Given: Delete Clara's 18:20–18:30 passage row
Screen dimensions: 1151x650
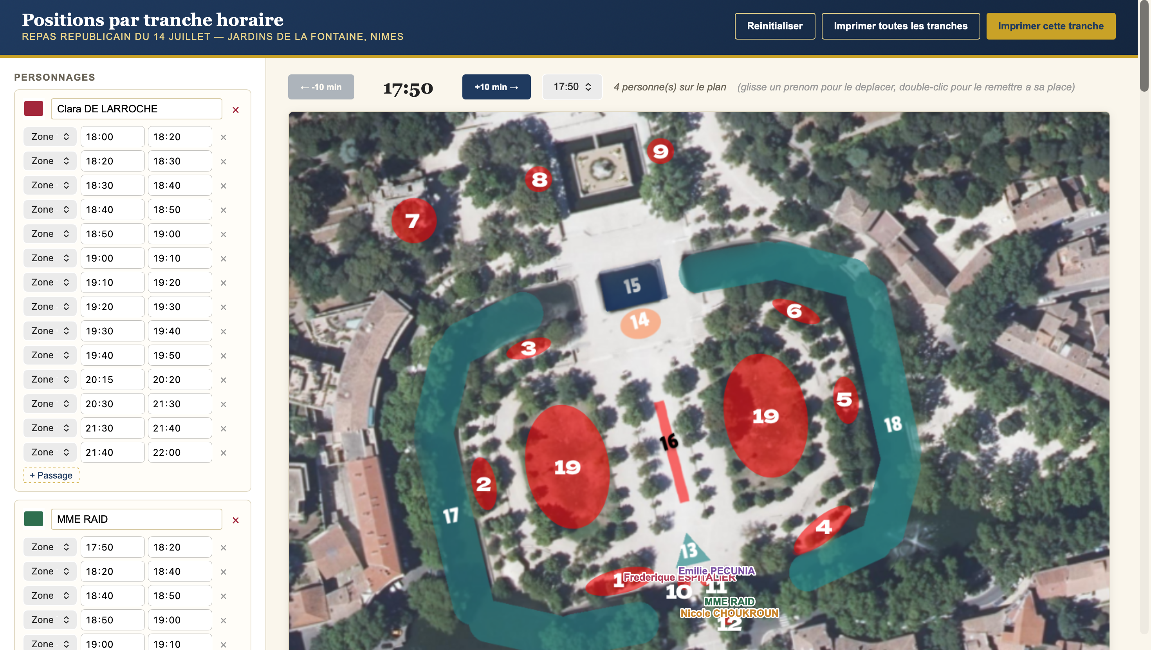Looking at the screenshot, I should [224, 161].
